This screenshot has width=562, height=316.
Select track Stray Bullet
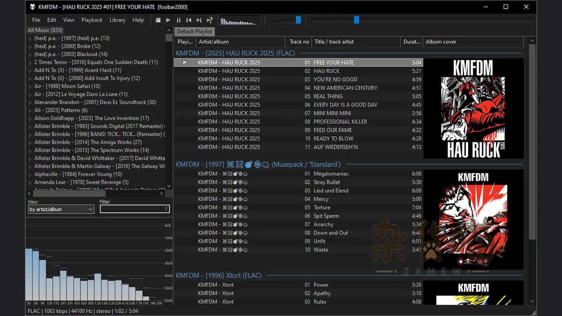pos(298,182)
